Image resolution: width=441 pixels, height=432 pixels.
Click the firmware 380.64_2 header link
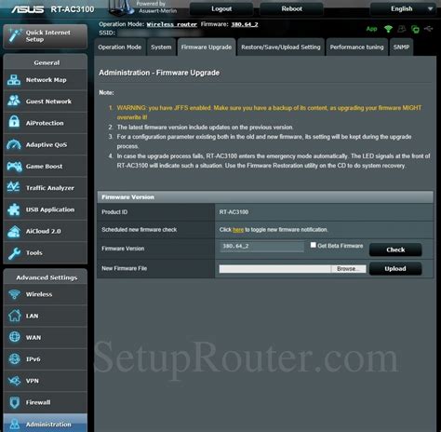click(x=245, y=24)
